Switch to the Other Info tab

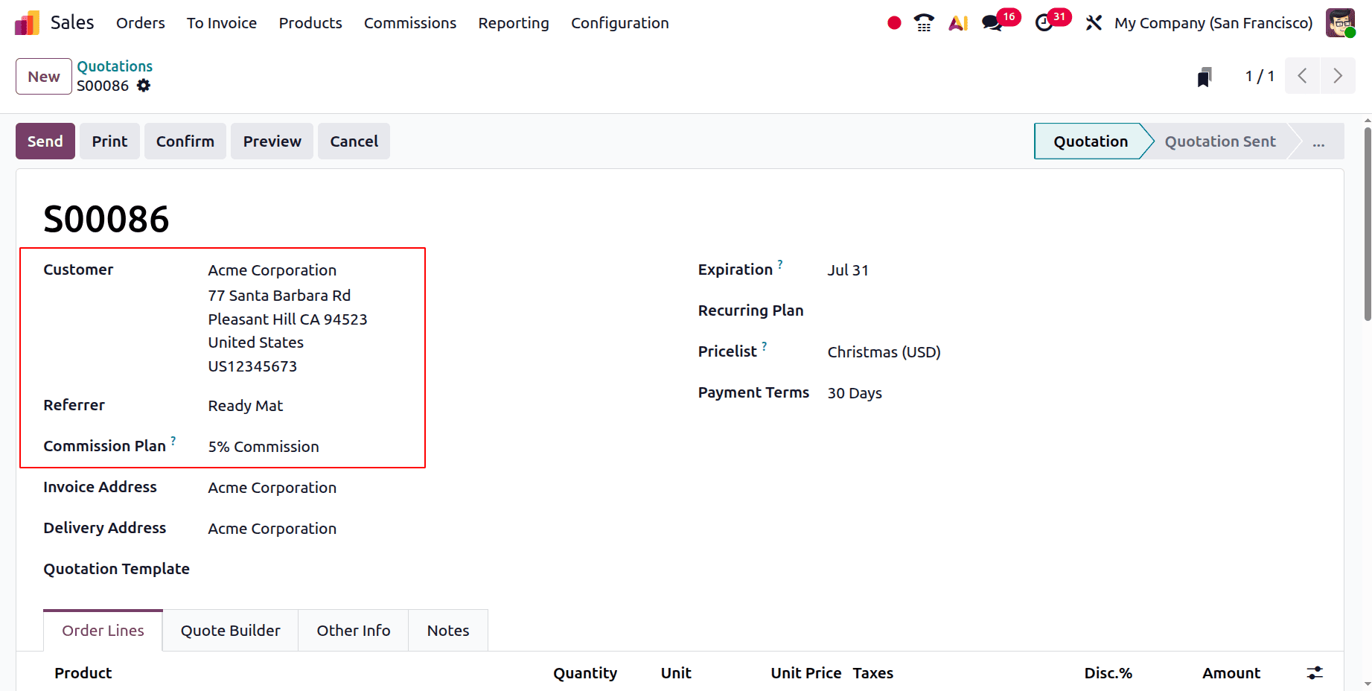coord(354,631)
